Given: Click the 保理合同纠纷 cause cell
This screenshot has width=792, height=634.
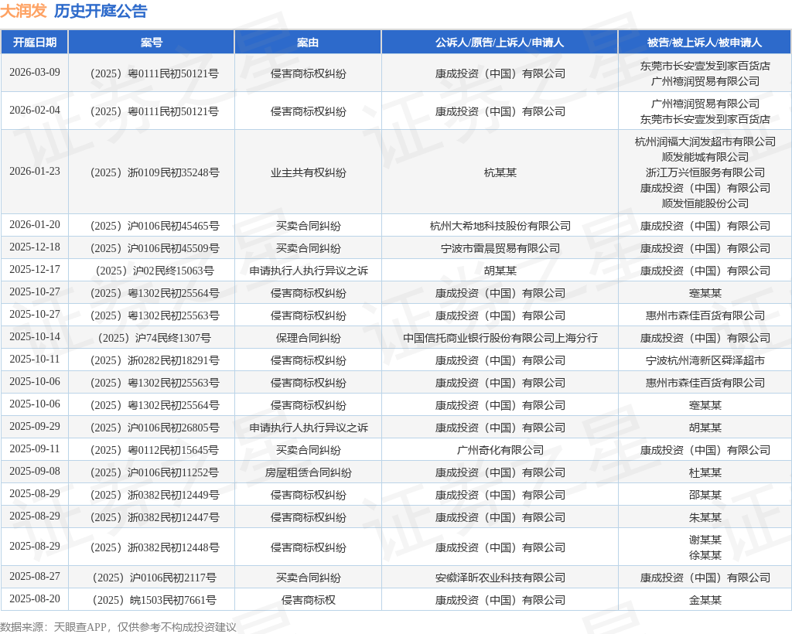Looking at the screenshot, I should tap(308, 338).
